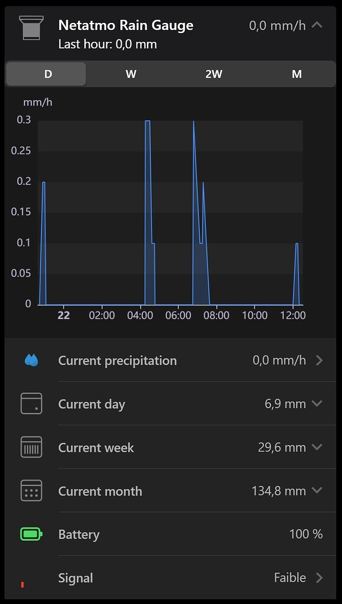Click the Battery 100 % row
This screenshot has height=604, width=342.
171,534
